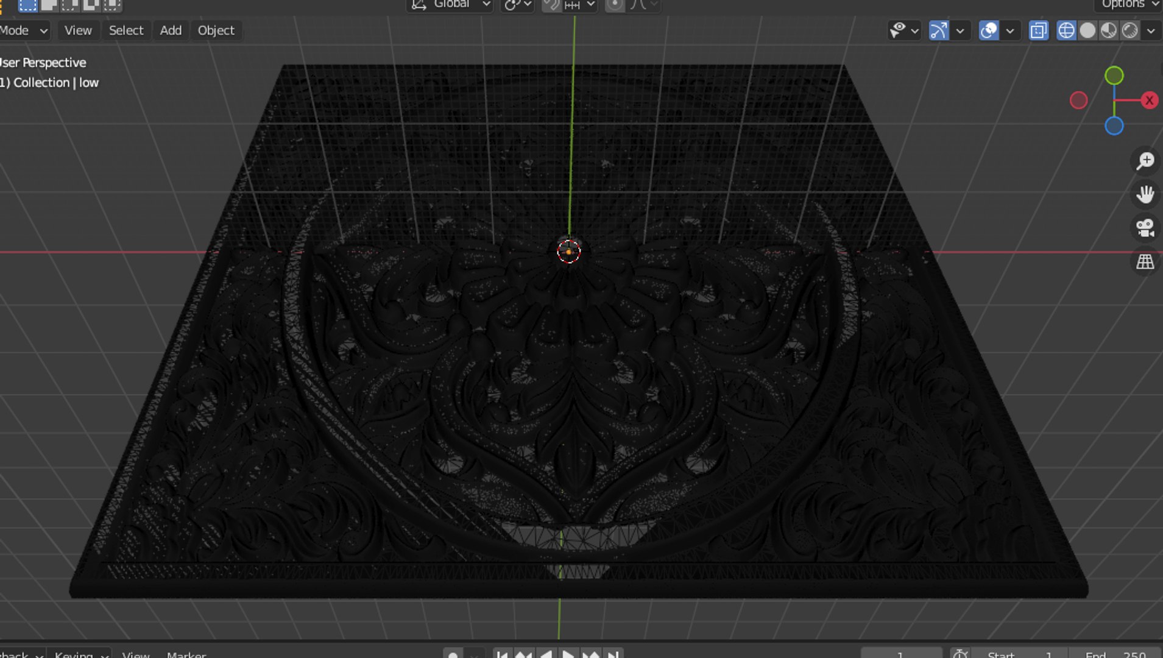Open the Object menu
This screenshot has height=658, width=1163.
click(x=216, y=30)
